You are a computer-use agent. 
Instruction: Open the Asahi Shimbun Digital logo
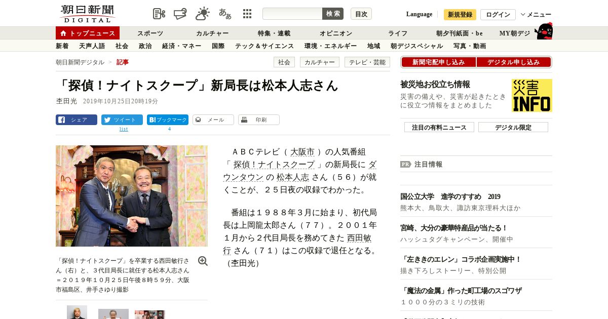click(x=88, y=14)
